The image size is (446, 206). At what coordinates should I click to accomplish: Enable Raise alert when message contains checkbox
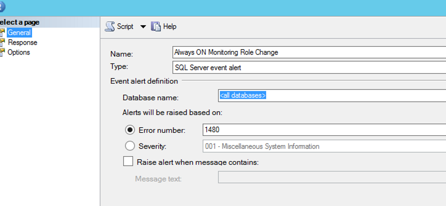(128, 162)
